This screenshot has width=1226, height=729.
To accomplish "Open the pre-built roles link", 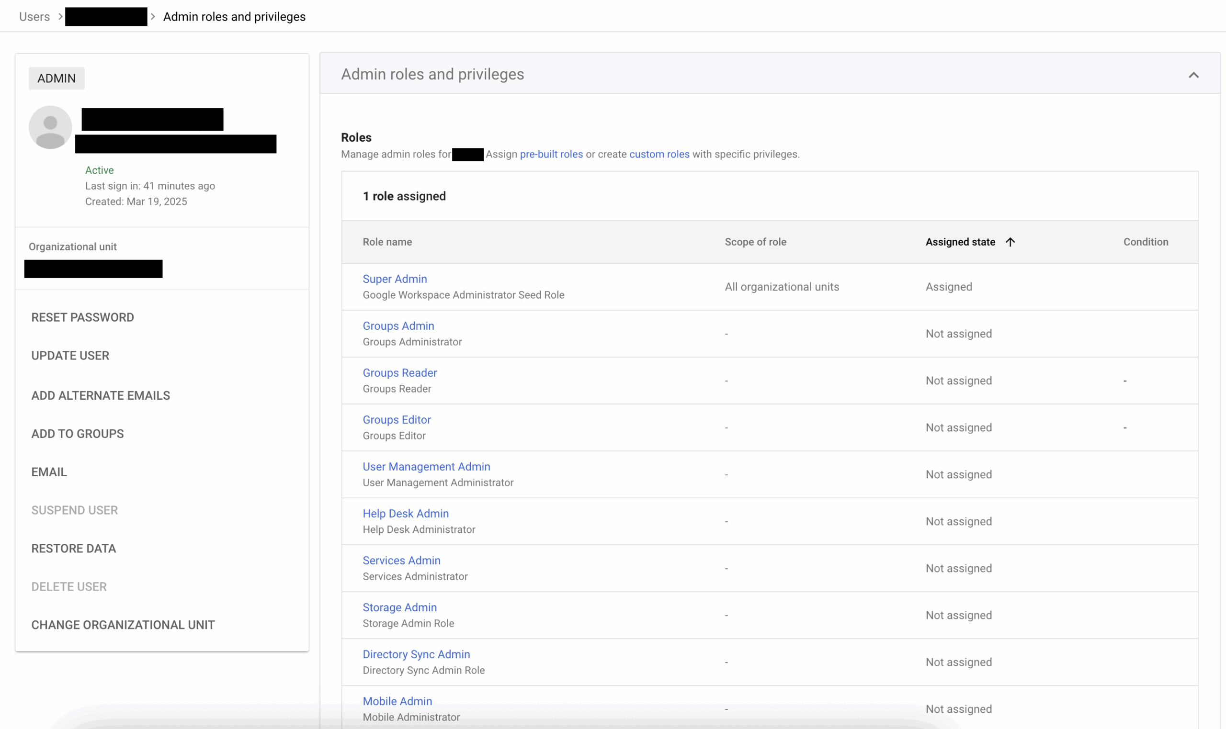I will 551,154.
